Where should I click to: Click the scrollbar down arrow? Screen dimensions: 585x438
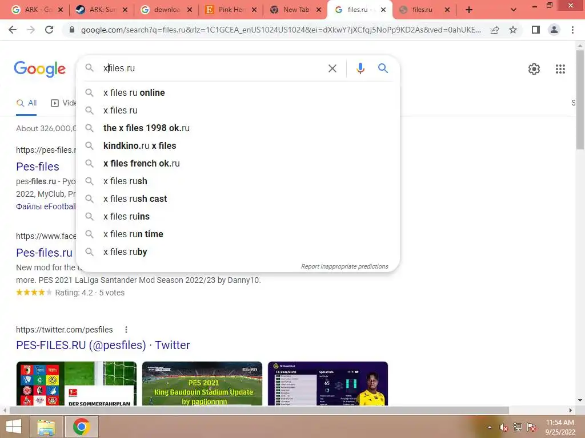tap(580, 400)
